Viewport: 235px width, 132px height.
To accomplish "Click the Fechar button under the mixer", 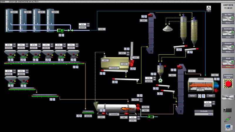I will pyautogui.click(x=192, y=96).
